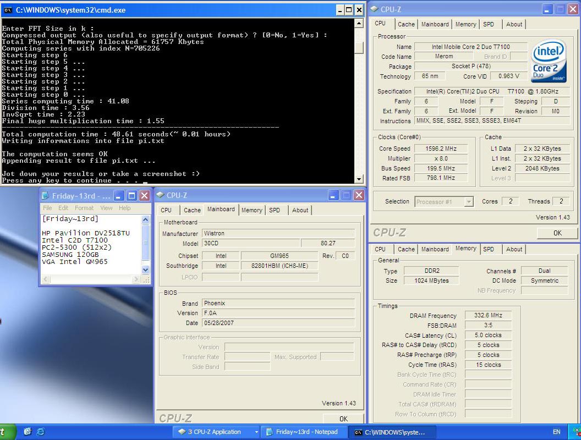Image resolution: width=581 pixels, height=440 pixels.
Task: Open Notepad Edit menu
Action: [x=63, y=208]
